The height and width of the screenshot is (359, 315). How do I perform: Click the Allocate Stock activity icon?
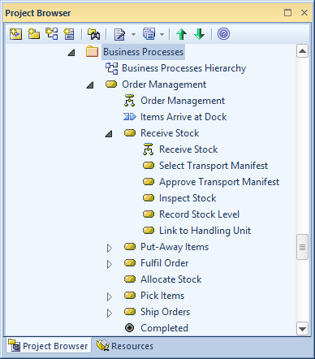point(130,279)
